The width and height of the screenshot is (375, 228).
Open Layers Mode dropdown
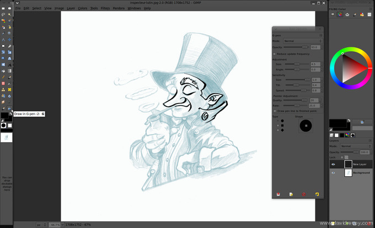pos(356,146)
